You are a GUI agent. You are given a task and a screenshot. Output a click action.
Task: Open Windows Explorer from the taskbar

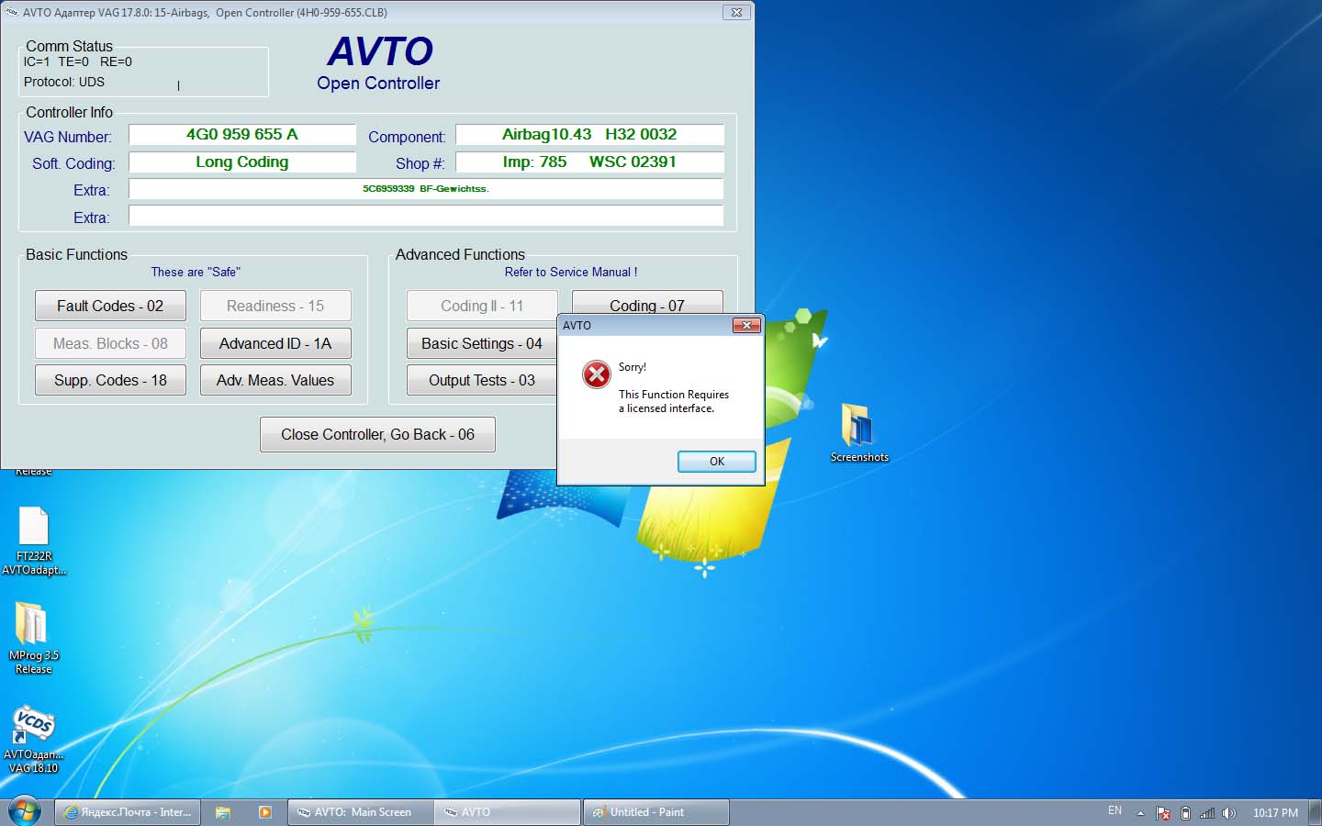[x=222, y=812]
